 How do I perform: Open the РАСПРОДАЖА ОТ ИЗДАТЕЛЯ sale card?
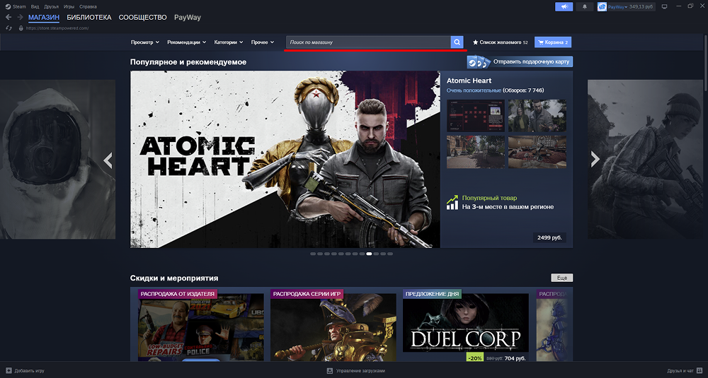point(201,325)
